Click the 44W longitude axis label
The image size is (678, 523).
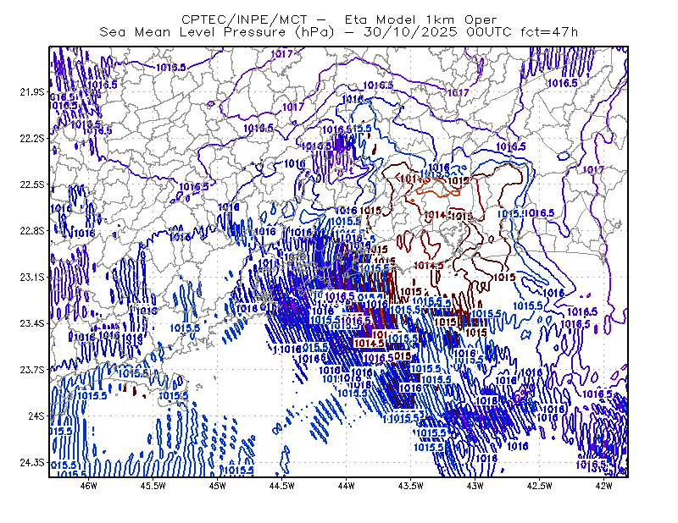(347, 486)
